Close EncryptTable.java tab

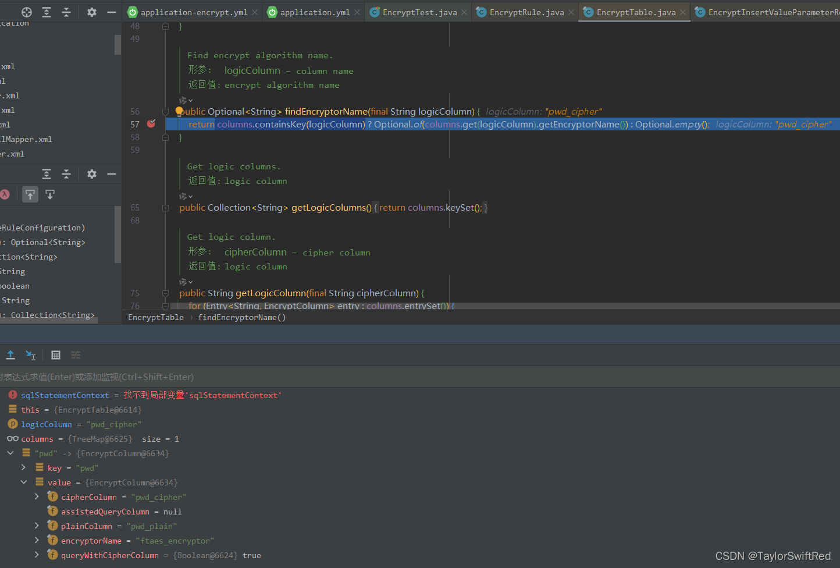(683, 12)
